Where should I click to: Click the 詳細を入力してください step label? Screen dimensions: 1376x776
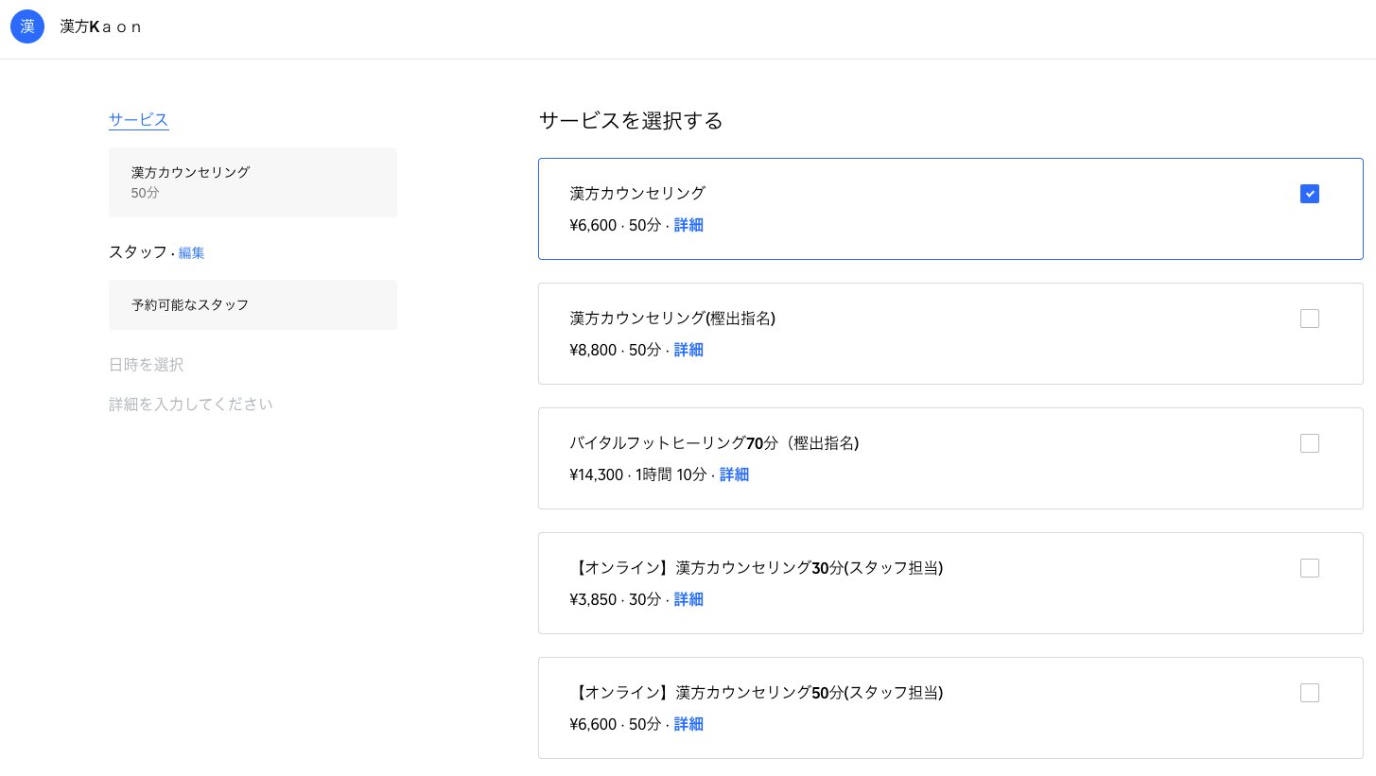[191, 404]
